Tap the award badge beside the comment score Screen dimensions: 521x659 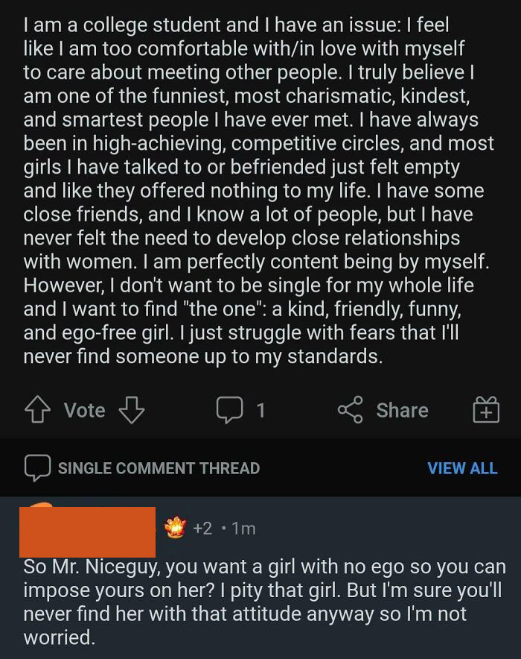coord(173,528)
